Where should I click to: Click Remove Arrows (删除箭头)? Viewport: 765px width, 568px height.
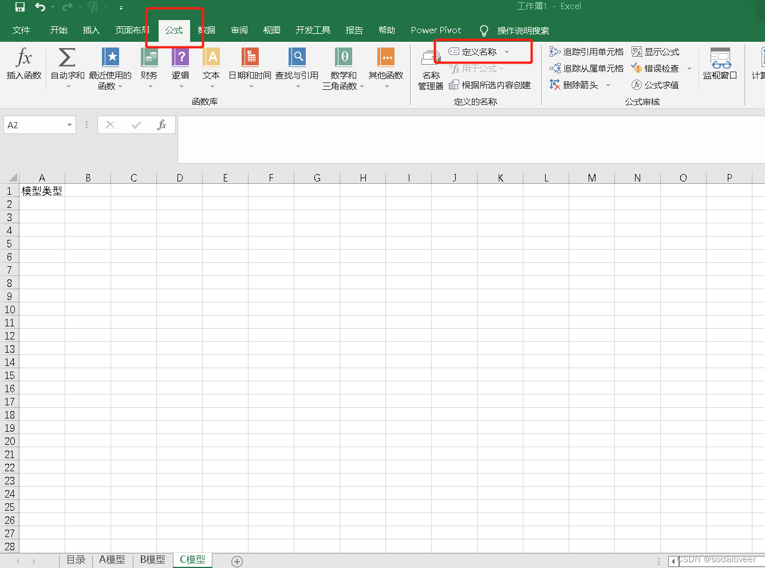pos(574,85)
